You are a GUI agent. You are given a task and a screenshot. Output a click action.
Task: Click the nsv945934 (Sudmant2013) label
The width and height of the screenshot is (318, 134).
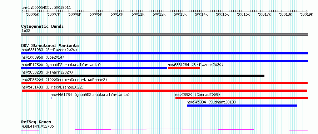tap(211, 102)
